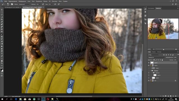Click the Navigator zoom slider handle
Image resolution: width=179 pixels, height=101 pixels.
coord(164,49)
